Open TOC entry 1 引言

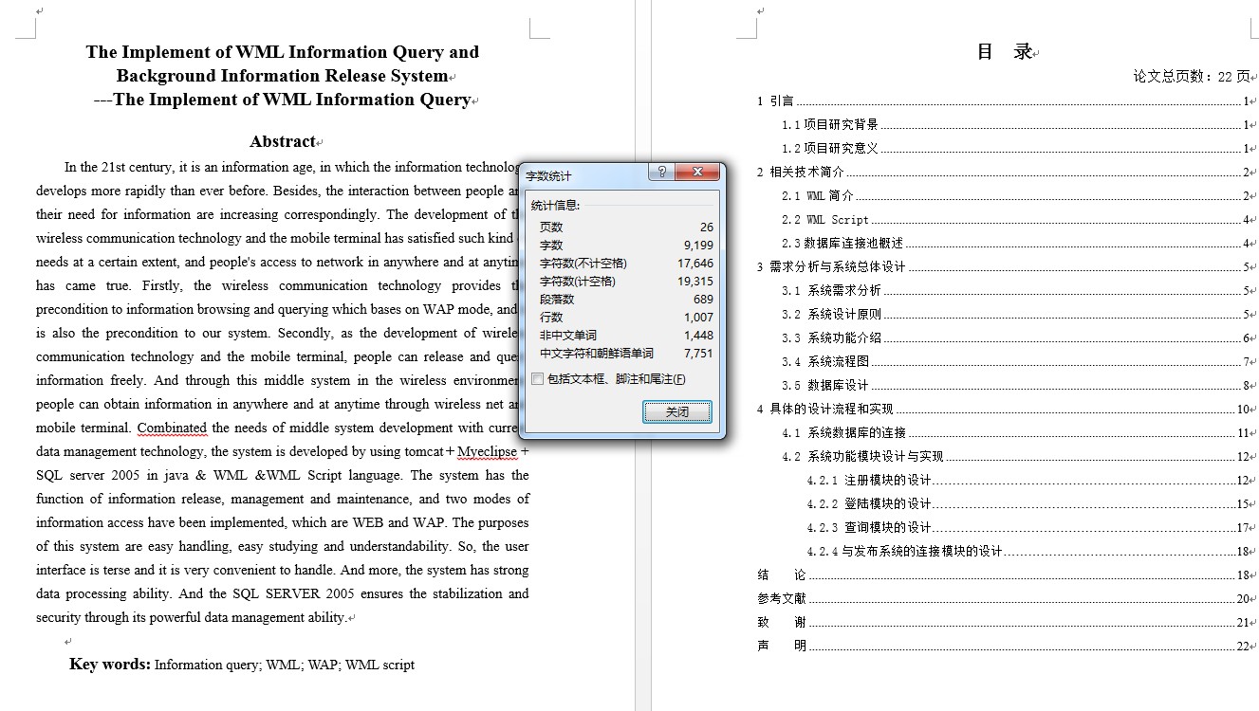pos(1004,100)
